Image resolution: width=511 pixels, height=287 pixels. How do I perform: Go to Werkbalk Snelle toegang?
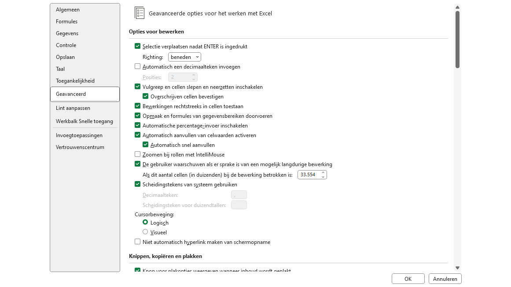click(84, 121)
